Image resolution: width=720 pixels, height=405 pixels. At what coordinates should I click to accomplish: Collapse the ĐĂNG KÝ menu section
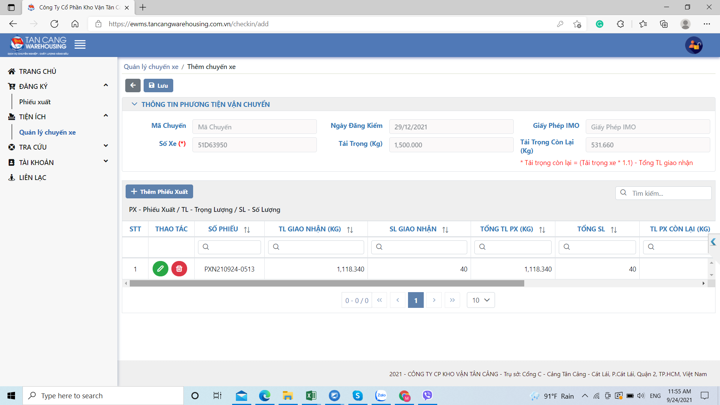106,85
